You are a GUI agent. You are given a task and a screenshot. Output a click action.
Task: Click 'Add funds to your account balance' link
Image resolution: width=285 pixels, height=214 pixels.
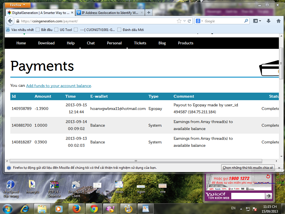(x=59, y=86)
